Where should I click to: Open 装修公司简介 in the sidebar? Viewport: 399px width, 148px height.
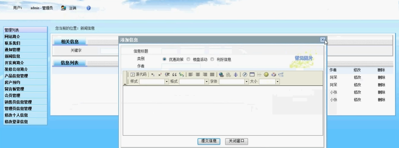(x=25, y=69)
